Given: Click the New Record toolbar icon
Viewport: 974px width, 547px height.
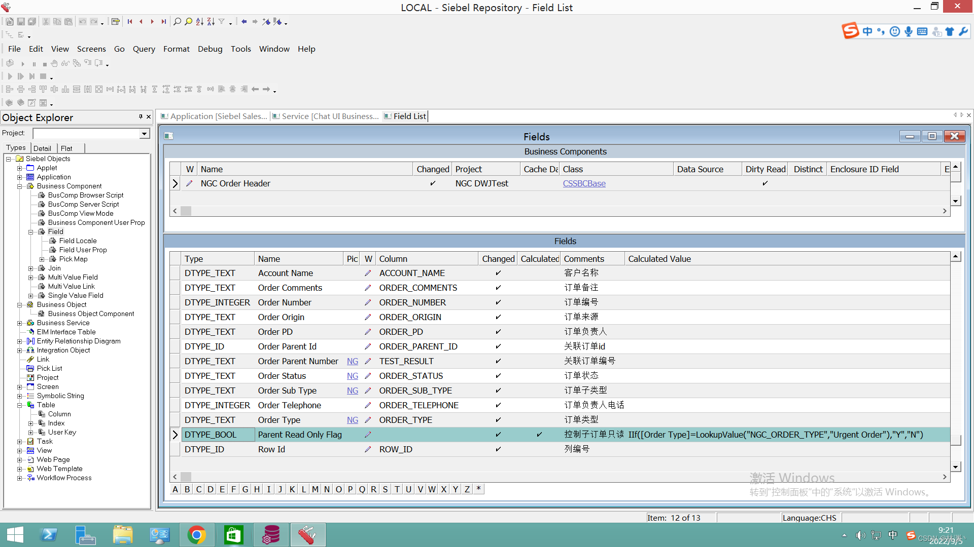Looking at the screenshot, I should click(10, 22).
